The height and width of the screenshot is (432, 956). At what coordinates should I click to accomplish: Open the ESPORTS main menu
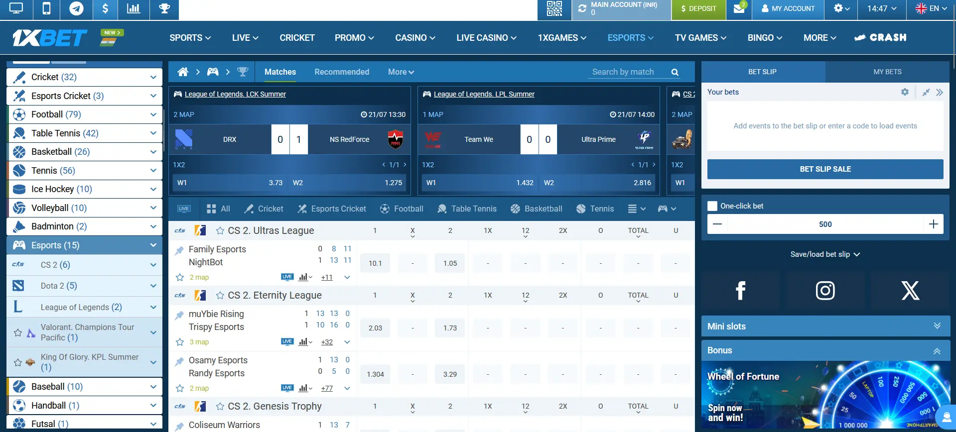tap(630, 38)
